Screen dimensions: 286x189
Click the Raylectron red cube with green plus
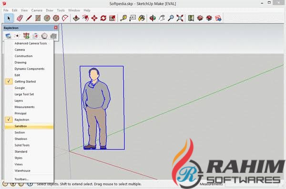26,36
